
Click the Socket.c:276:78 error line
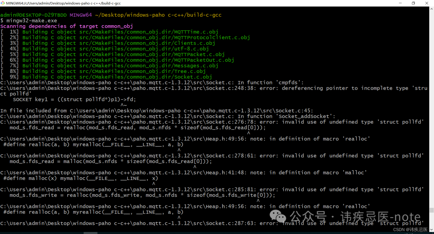(212, 122)
